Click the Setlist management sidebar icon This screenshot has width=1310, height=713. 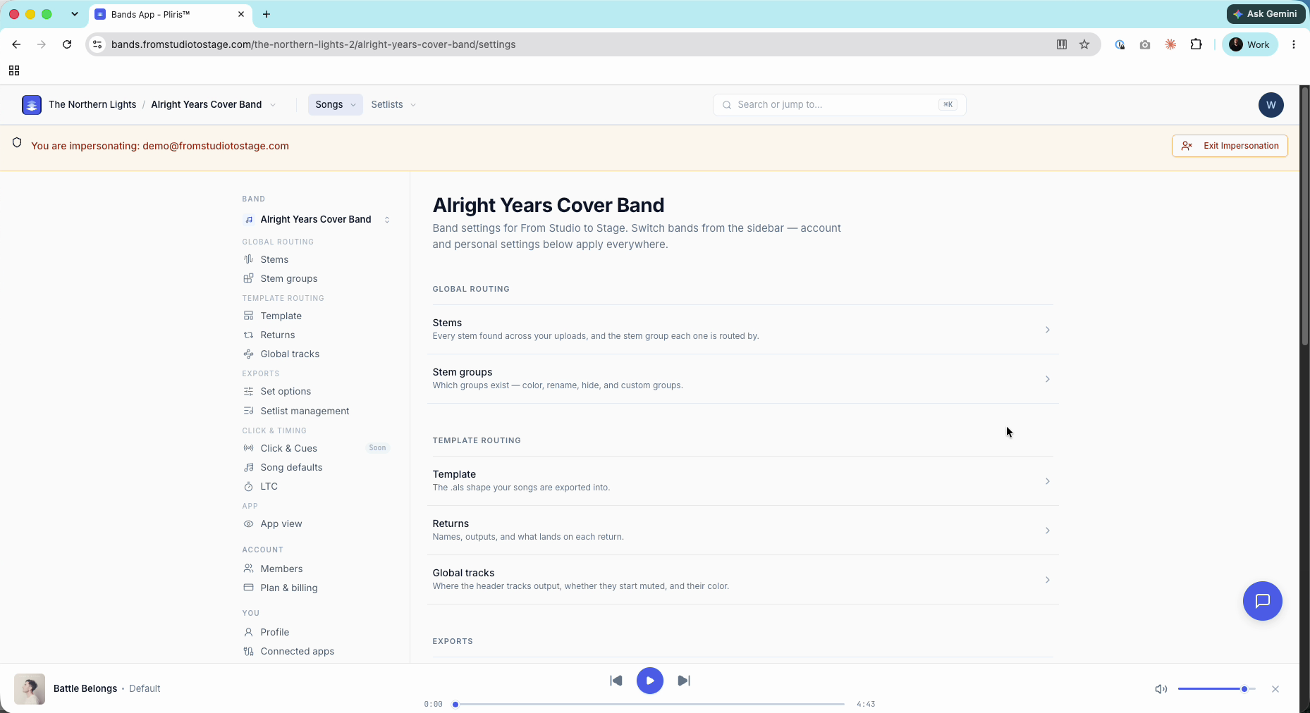coord(248,411)
